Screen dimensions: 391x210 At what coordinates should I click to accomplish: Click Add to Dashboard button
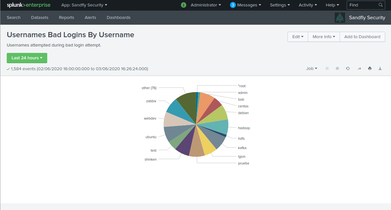[x=362, y=37]
